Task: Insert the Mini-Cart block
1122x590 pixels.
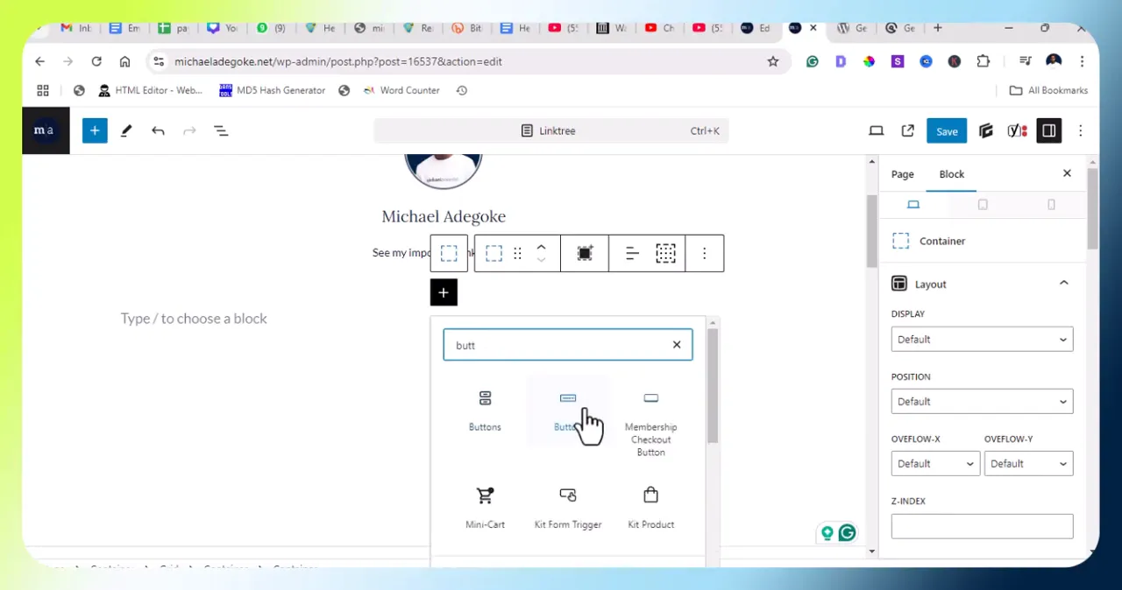Action: tap(485, 508)
